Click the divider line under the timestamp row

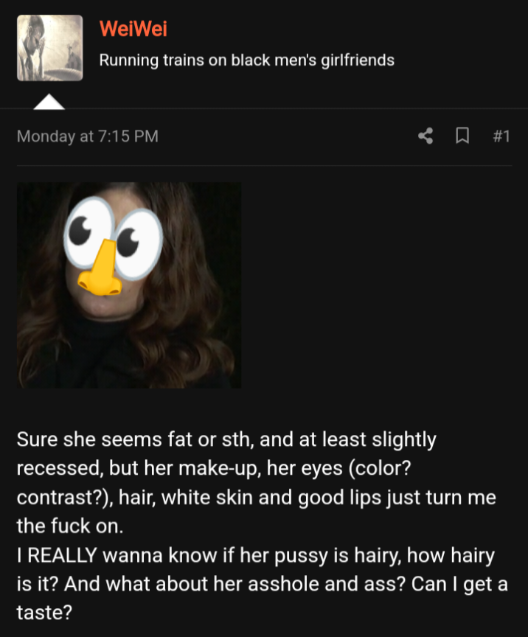point(264,165)
